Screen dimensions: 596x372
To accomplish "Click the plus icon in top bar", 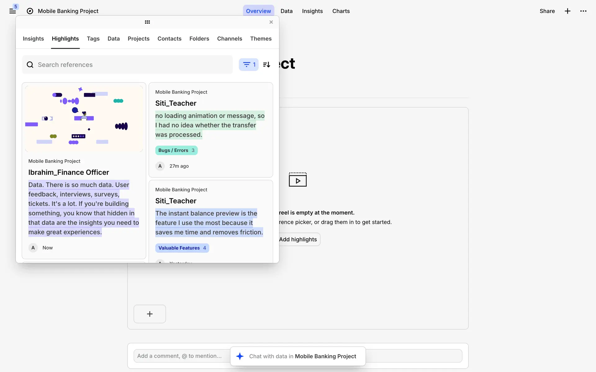I will coord(567,11).
